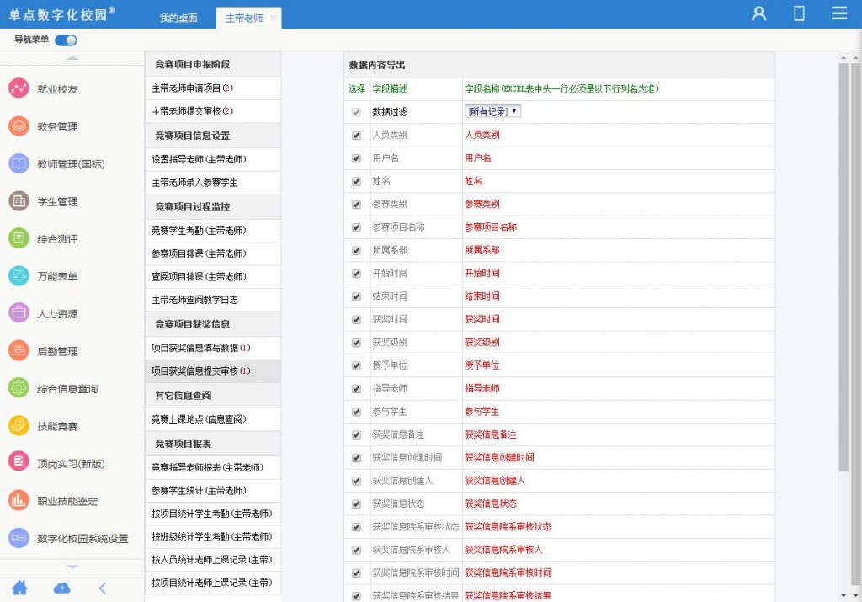Screen dimensions: 862x602
Task: Toggle the 所属系部 checkbox
Action: (x=356, y=251)
